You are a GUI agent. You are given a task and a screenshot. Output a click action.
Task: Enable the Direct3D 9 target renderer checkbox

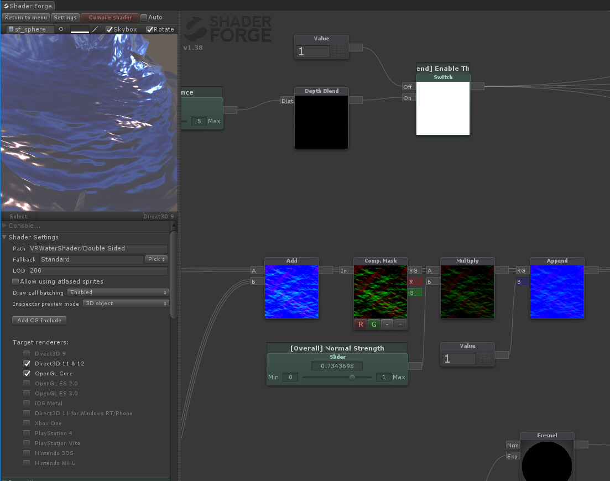pos(26,353)
